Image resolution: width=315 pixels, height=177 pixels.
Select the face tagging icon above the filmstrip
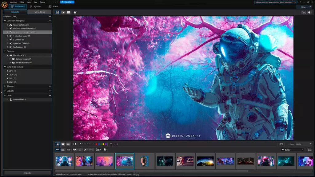[75, 144]
